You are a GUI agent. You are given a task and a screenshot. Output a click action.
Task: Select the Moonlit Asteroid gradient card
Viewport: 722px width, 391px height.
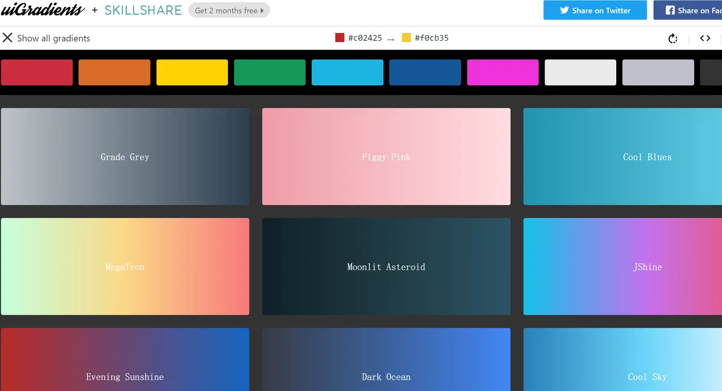point(386,266)
